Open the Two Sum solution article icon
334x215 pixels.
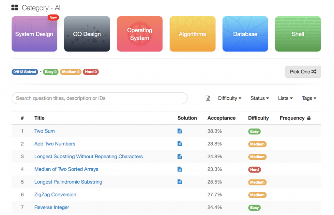[179, 131]
